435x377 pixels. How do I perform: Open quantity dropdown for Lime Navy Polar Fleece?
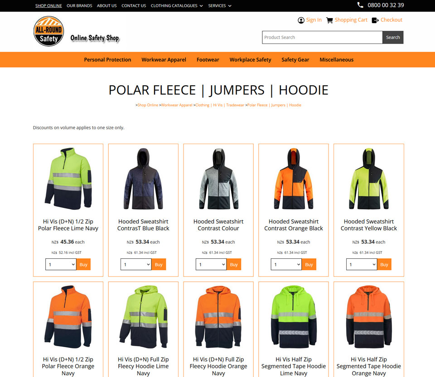coord(61,264)
